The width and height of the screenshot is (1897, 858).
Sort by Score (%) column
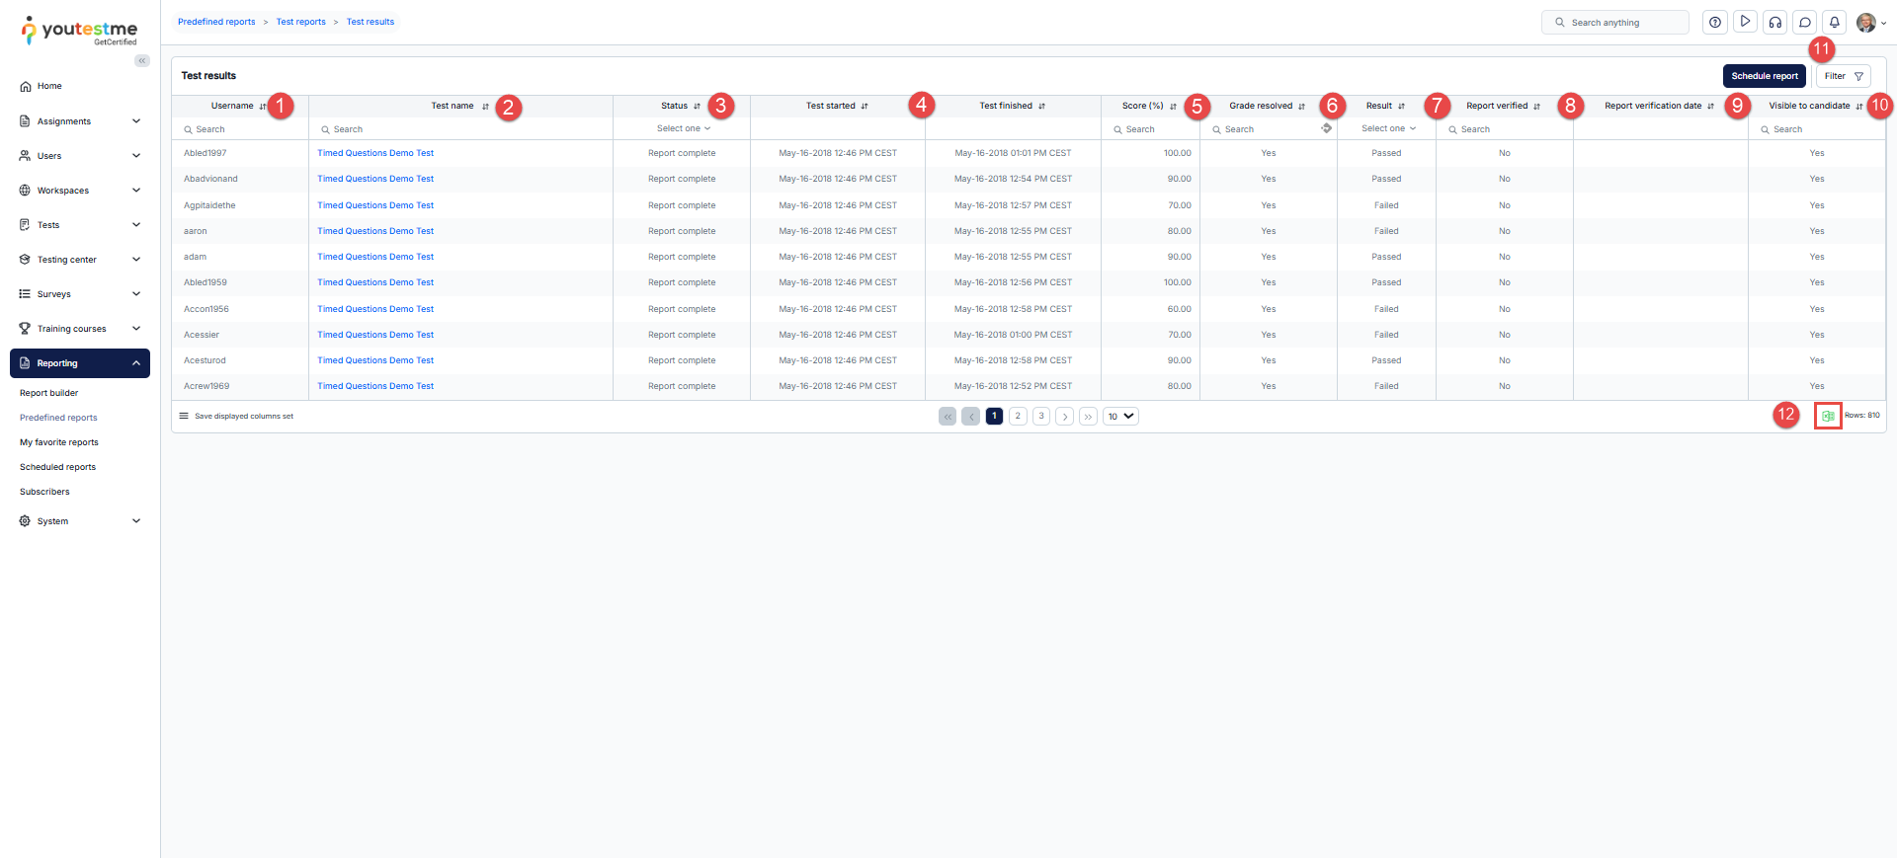click(x=1173, y=107)
